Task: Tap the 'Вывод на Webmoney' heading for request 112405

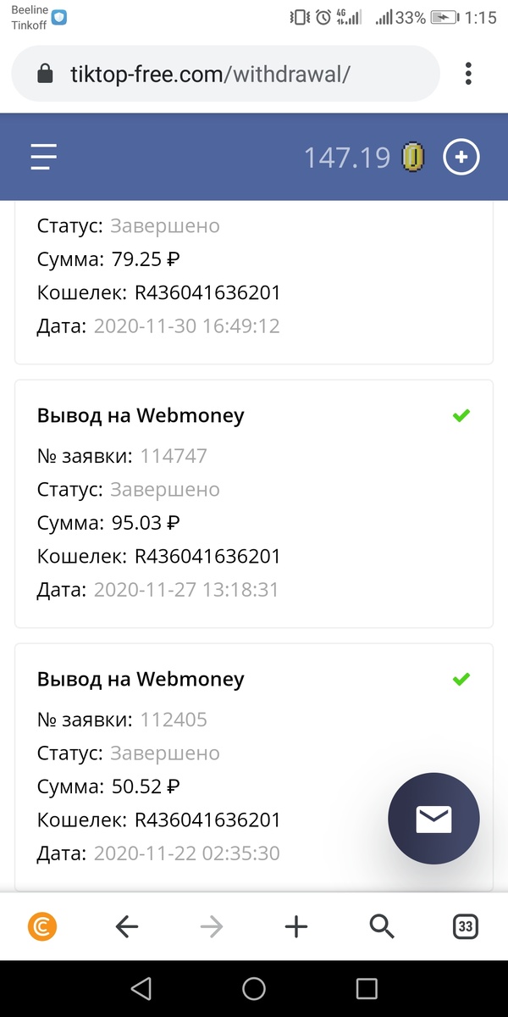Action: coord(141,679)
